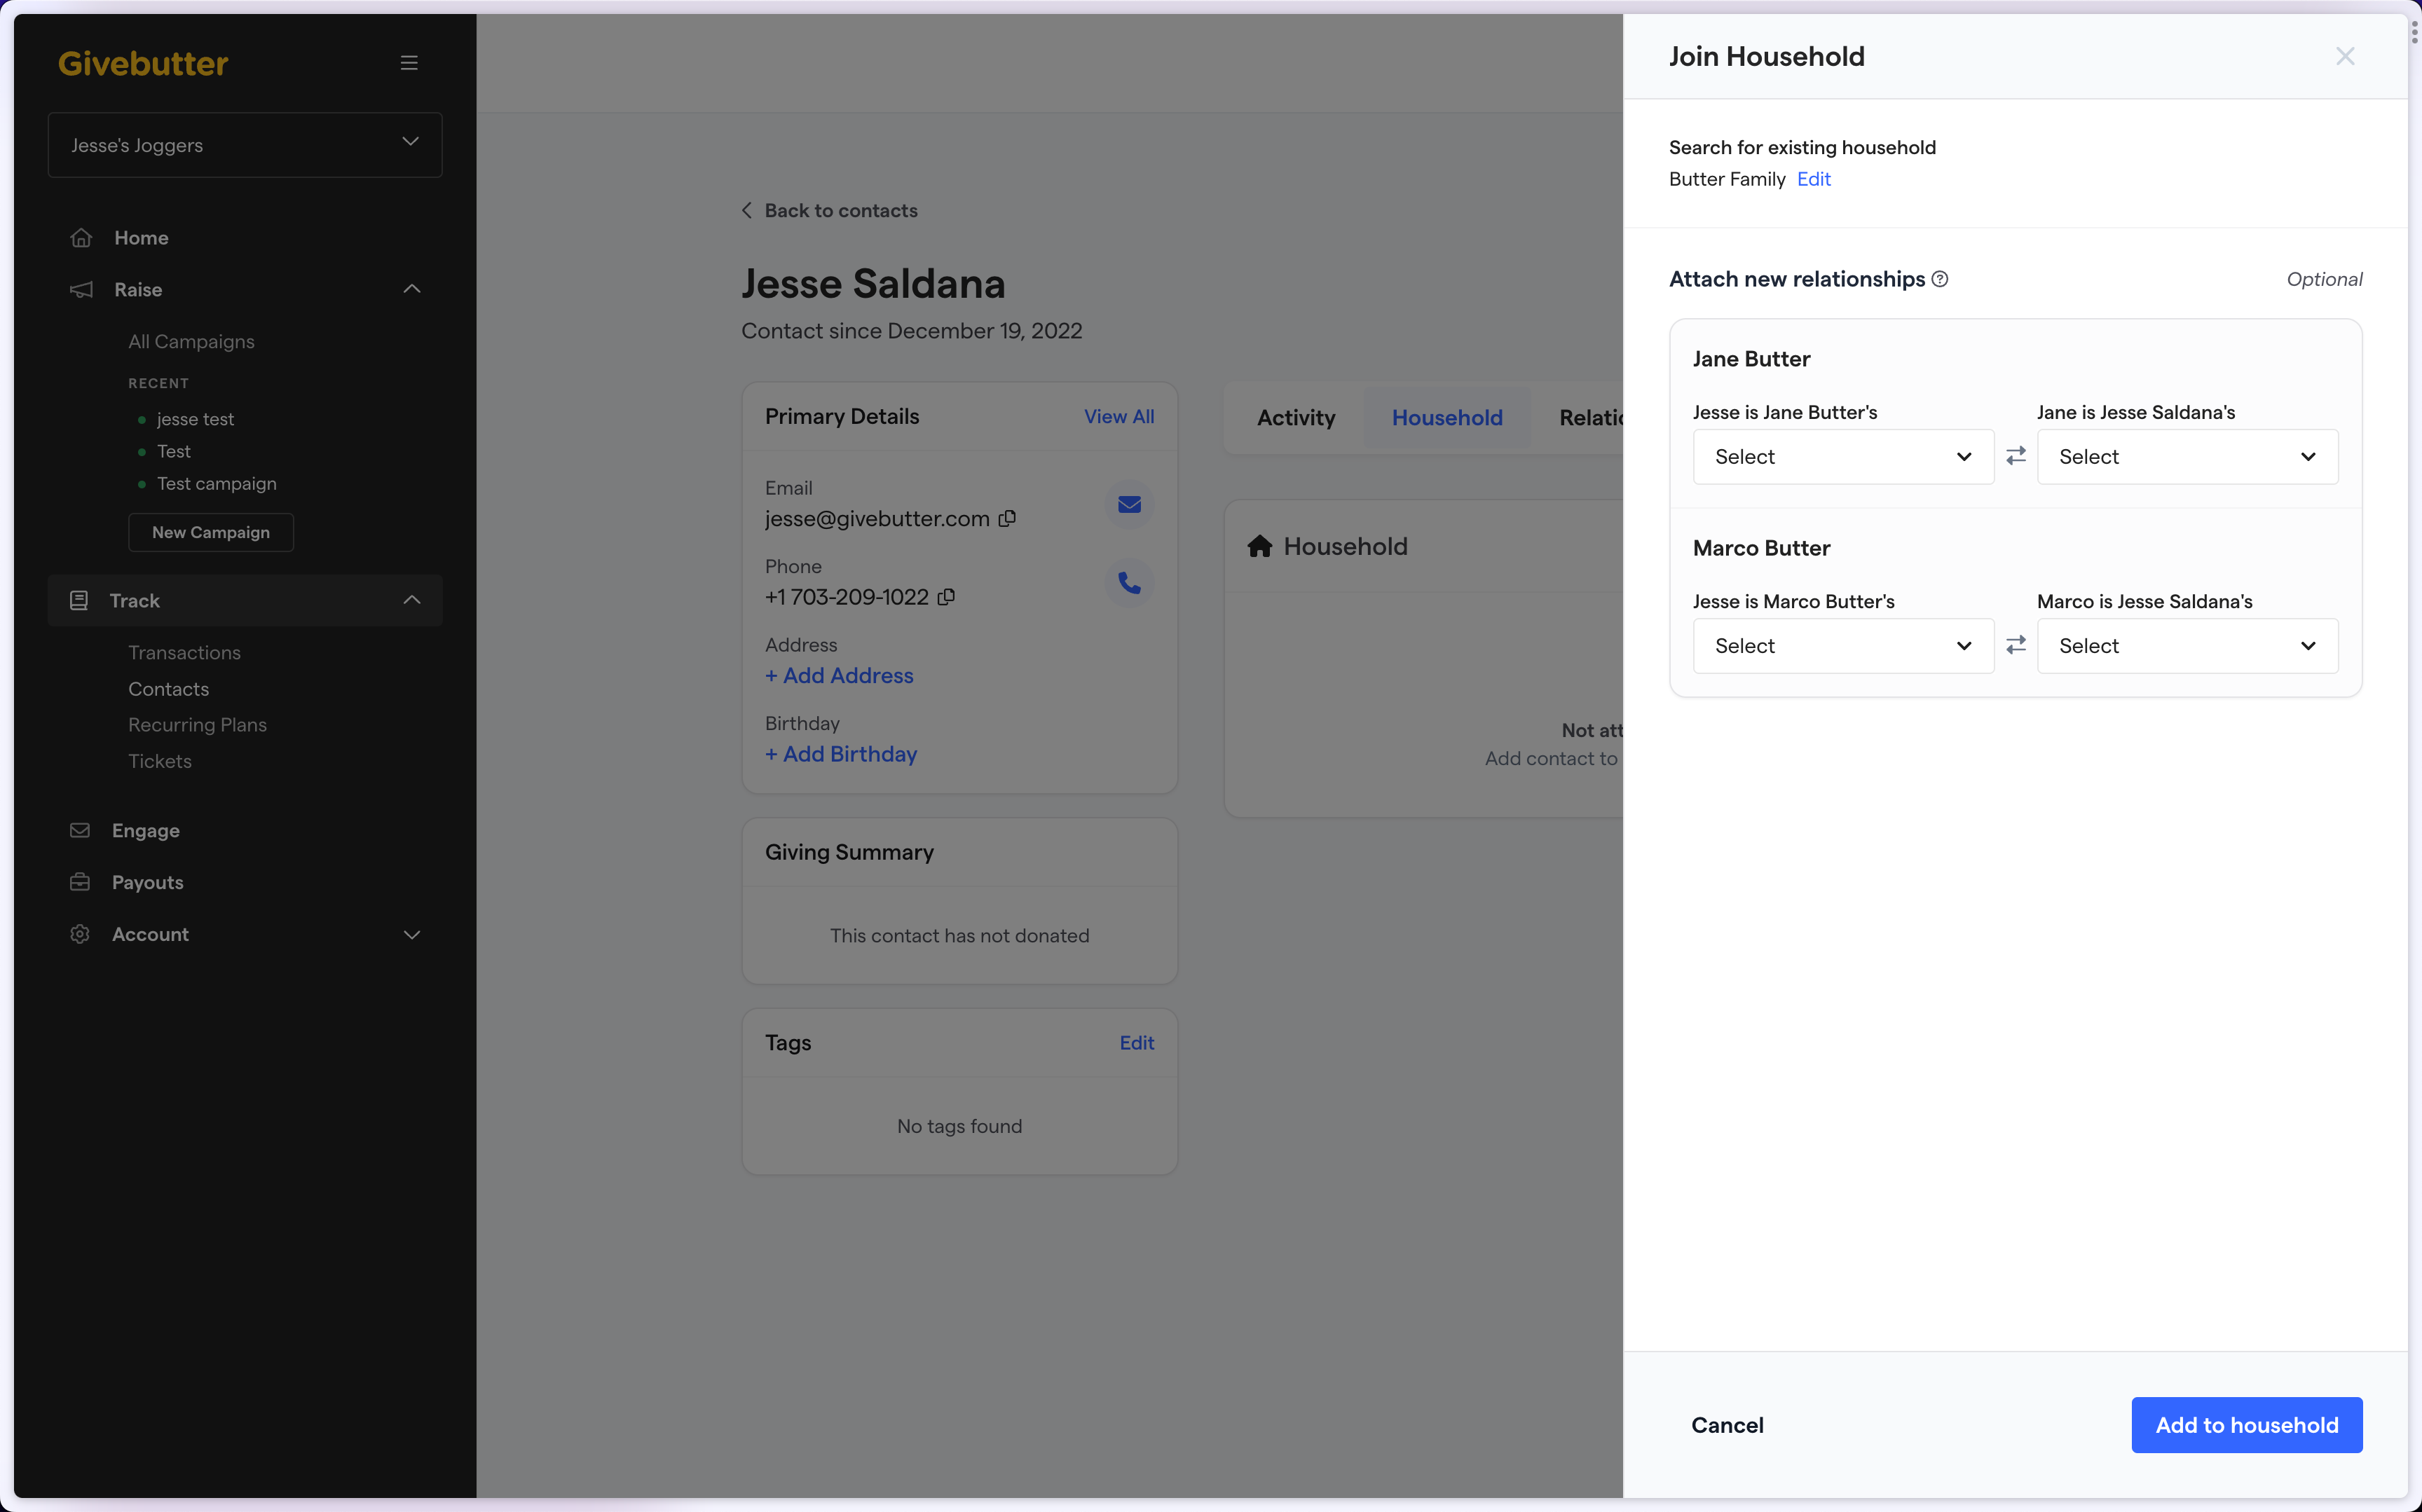This screenshot has height=1512, width=2422.
Task: Toggle the swap icon between Marco Butter fields
Action: [2016, 646]
